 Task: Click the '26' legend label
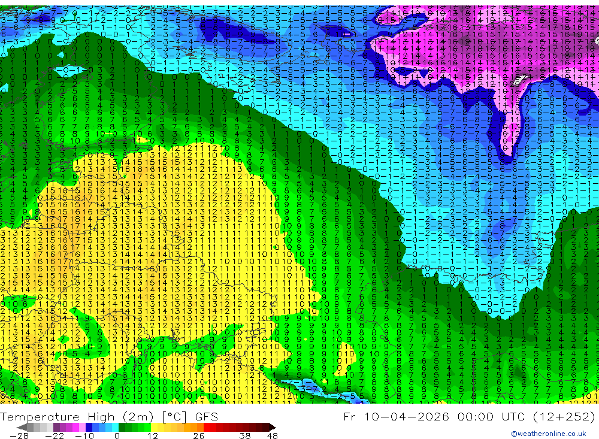point(199,436)
